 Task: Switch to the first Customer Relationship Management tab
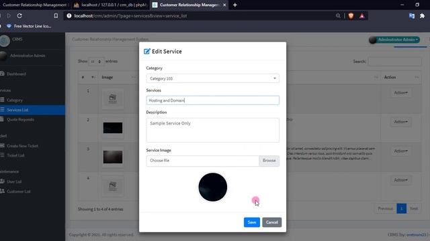tap(34, 5)
